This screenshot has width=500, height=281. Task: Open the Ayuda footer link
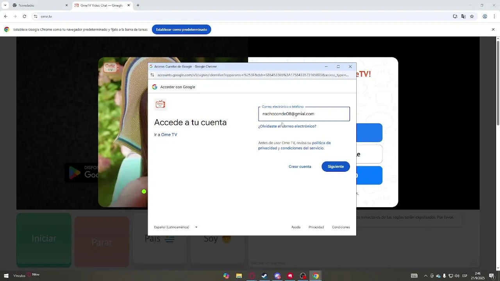[296, 227]
